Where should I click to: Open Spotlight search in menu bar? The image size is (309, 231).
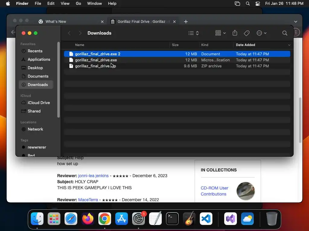(248, 4)
